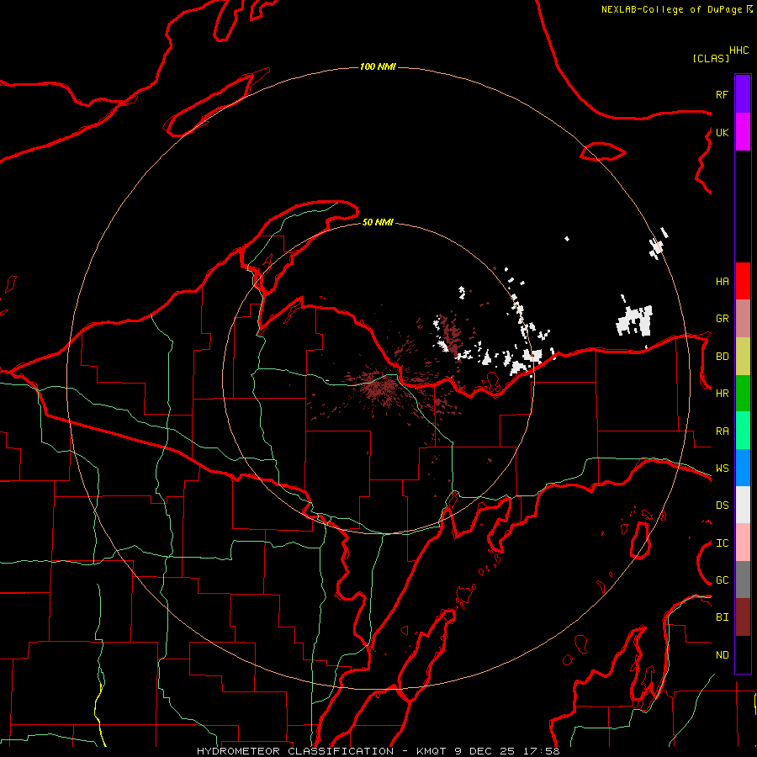Select the IC light pink legend swatch
The image size is (757, 757).
743,543
